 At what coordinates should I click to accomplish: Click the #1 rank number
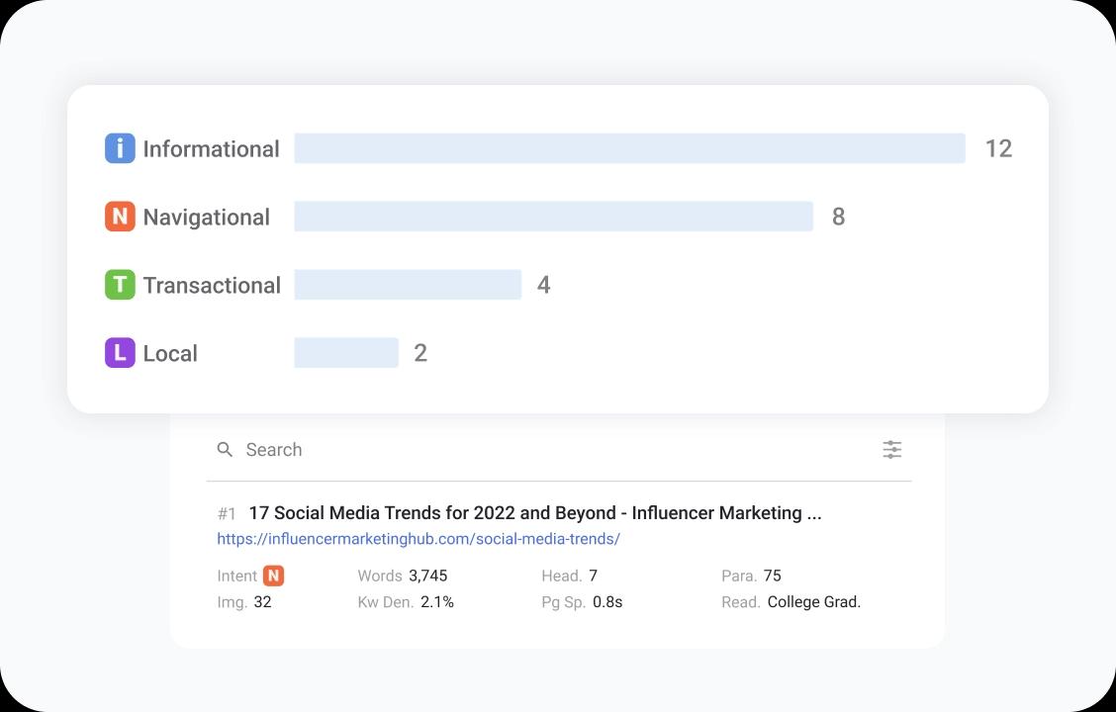click(227, 513)
